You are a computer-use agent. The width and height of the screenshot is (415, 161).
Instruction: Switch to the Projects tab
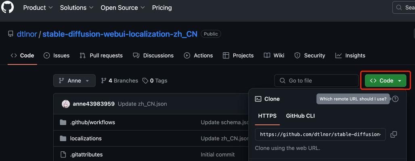(238, 56)
